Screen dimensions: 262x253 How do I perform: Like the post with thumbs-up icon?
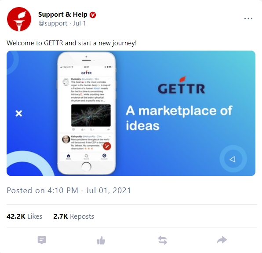(101, 240)
